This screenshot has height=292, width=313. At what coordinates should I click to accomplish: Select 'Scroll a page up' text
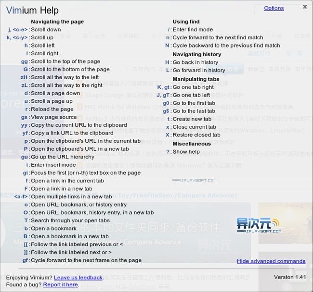pyautogui.click(x=52, y=101)
